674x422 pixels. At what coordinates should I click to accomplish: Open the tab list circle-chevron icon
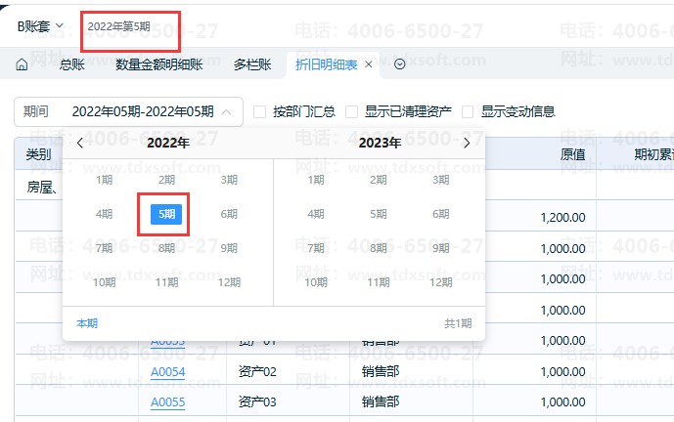[399, 64]
